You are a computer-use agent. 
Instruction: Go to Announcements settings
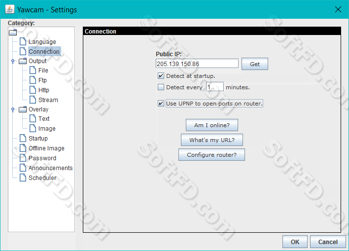(50, 168)
